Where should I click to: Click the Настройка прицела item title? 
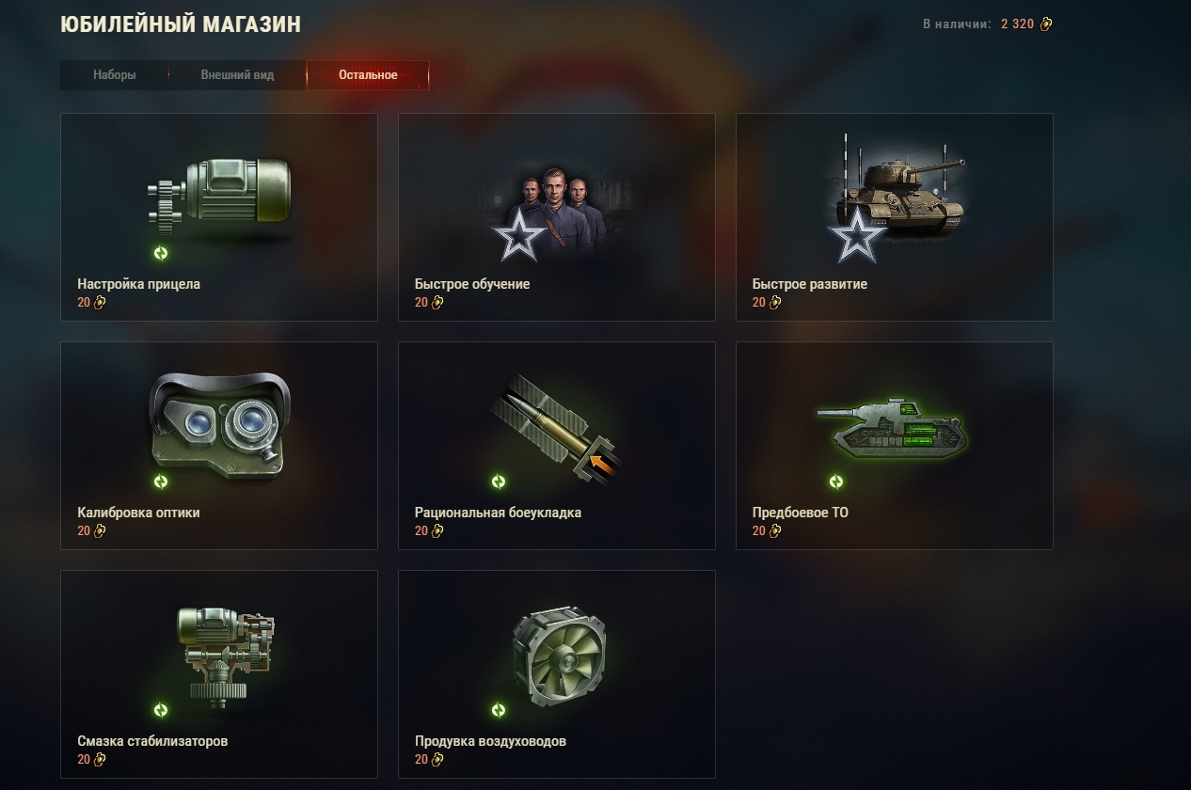click(138, 284)
